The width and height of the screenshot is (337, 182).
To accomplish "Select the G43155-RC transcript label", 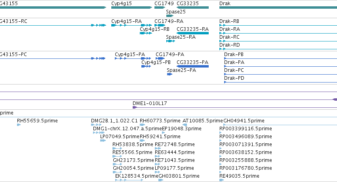I will click(x=13, y=21).
